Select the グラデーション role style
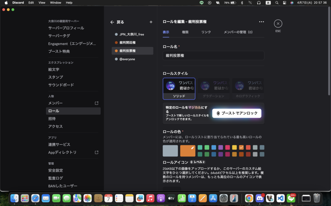 [x=213, y=89]
